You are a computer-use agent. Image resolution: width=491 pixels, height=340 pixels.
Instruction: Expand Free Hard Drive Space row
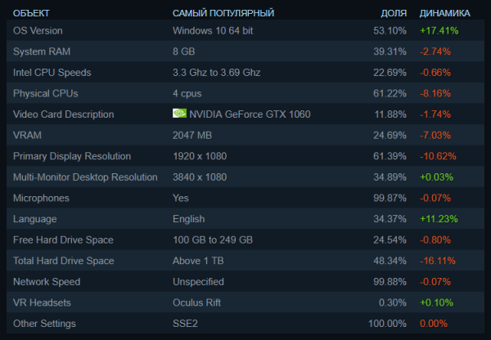(64, 239)
